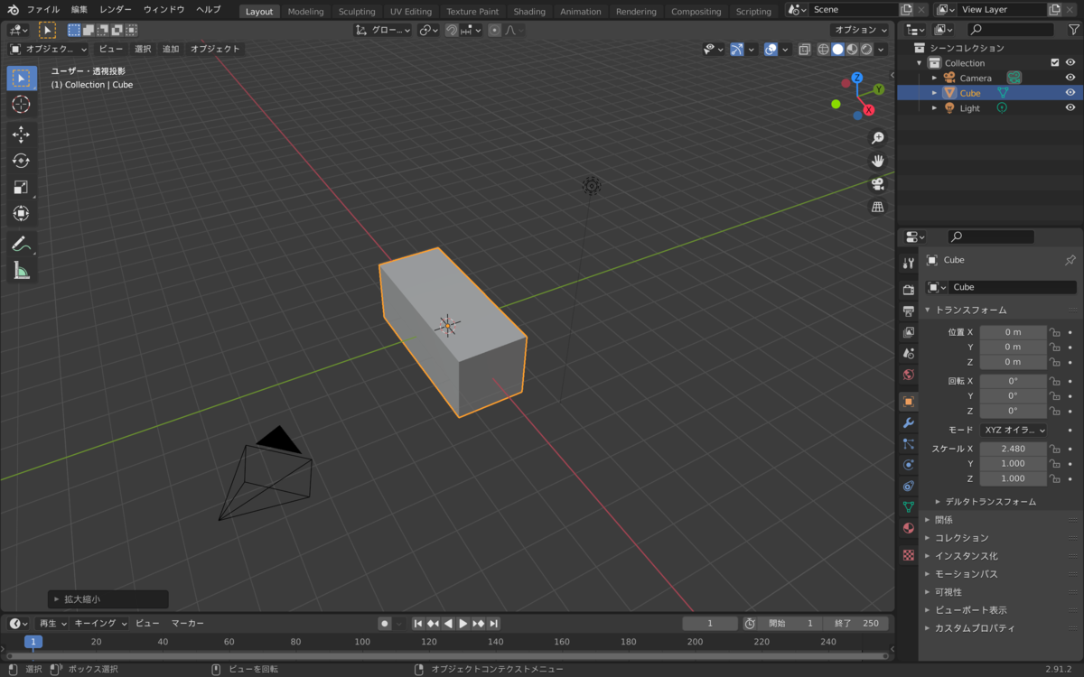Open the レンダー (Render) menu
Screen dimensions: 1084x677
pyautogui.click(x=116, y=9)
